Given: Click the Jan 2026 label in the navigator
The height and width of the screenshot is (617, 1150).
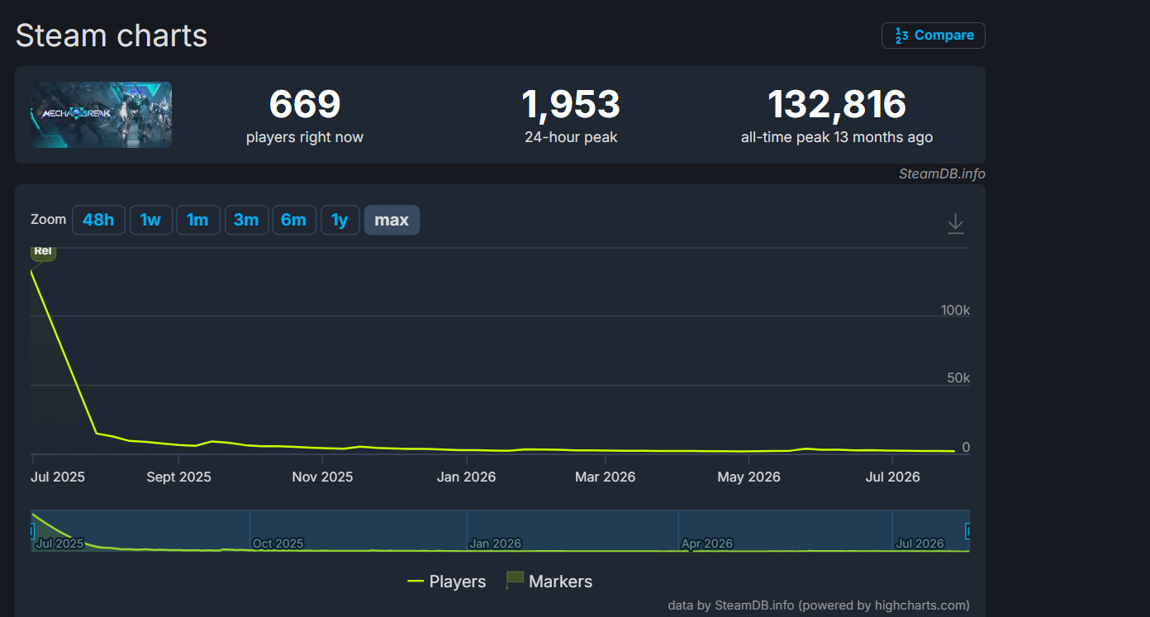Looking at the screenshot, I should (495, 543).
